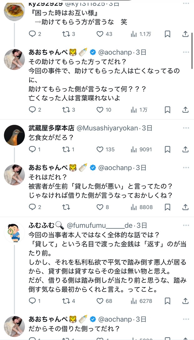Reply to the ふむふむ tweet
Screen dimensions: 194x340
[x=33, y=301]
